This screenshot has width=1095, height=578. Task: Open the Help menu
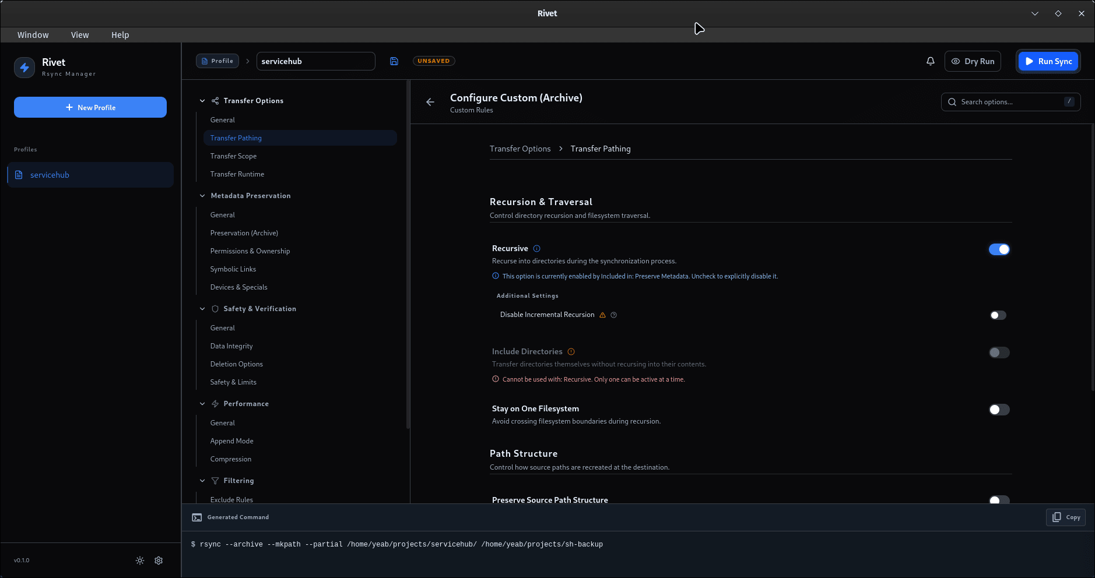pos(120,35)
